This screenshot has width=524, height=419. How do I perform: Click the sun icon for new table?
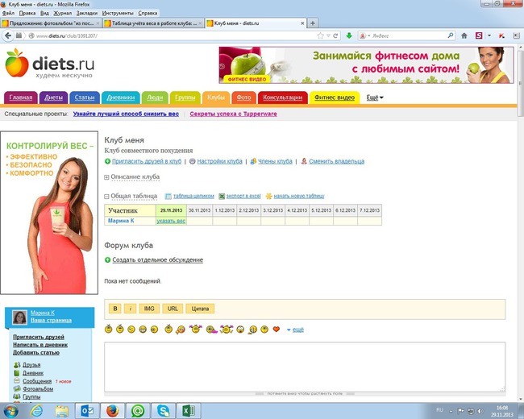click(x=268, y=196)
